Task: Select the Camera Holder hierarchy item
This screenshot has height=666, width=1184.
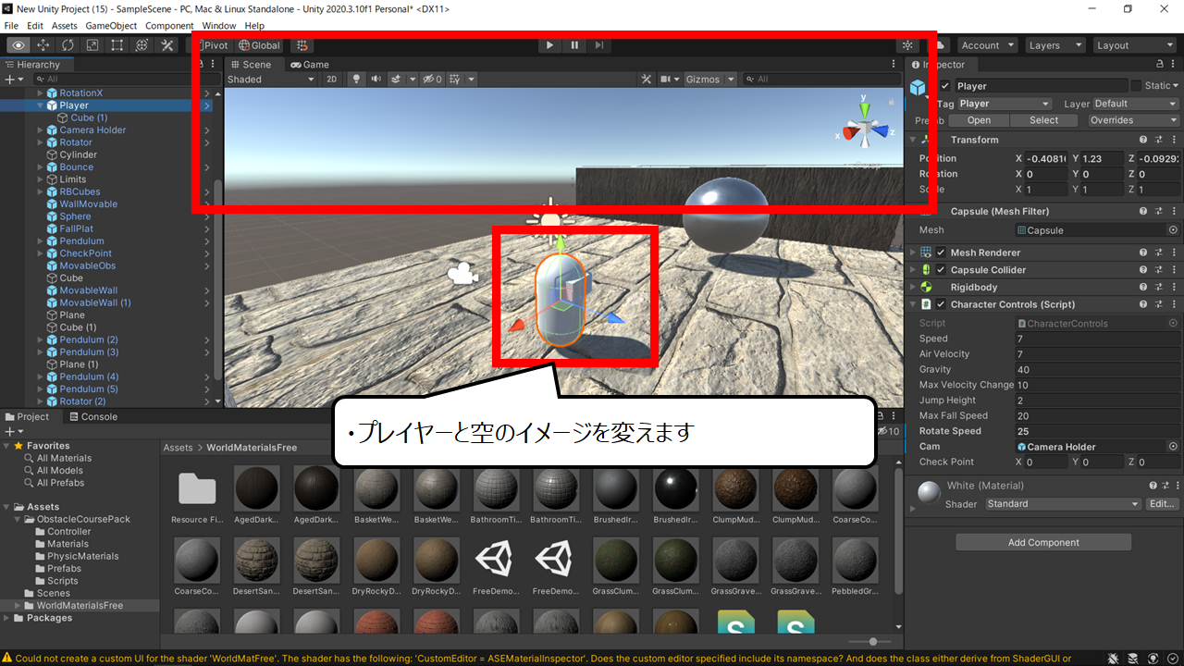Action: [x=92, y=130]
